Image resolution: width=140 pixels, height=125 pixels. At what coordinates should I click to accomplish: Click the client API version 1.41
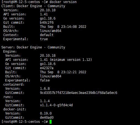coord(44,14)
